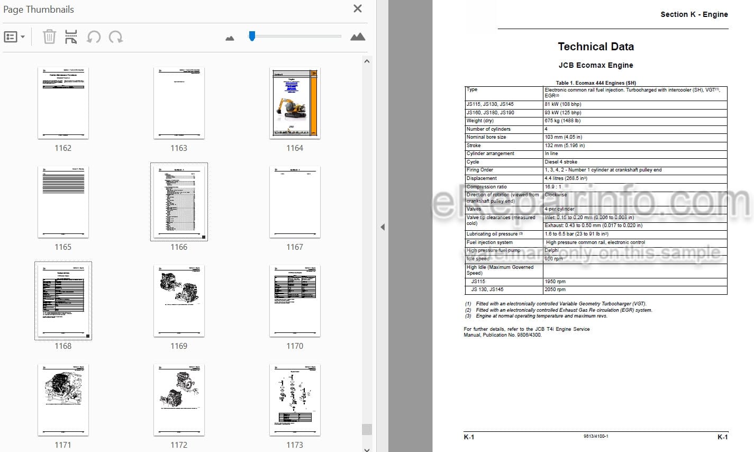Click the '675 kg (1488 lb)' cell
The height and width of the screenshot is (452, 754).
click(x=635, y=121)
